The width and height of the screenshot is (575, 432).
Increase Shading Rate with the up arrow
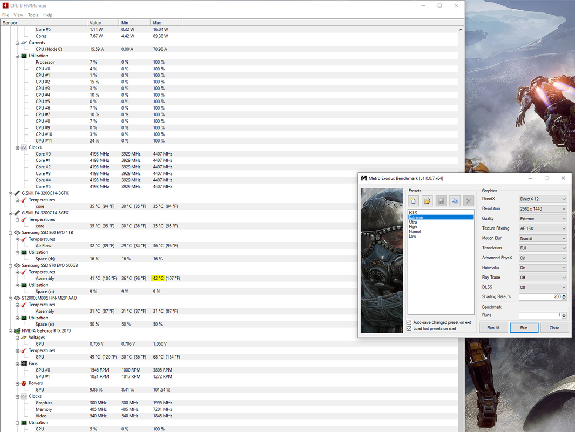[564, 295]
